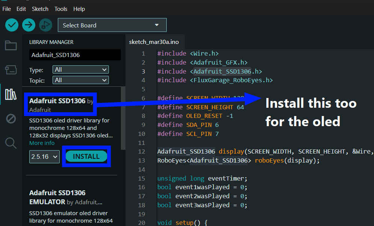The image size is (374, 226).
Task: Click the line '#include <Wire.h>'
Action: 188,53
